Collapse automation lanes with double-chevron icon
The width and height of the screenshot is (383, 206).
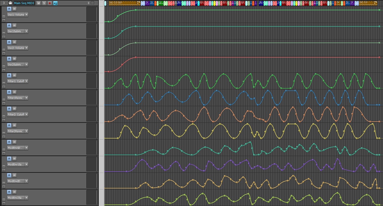[89, 3]
